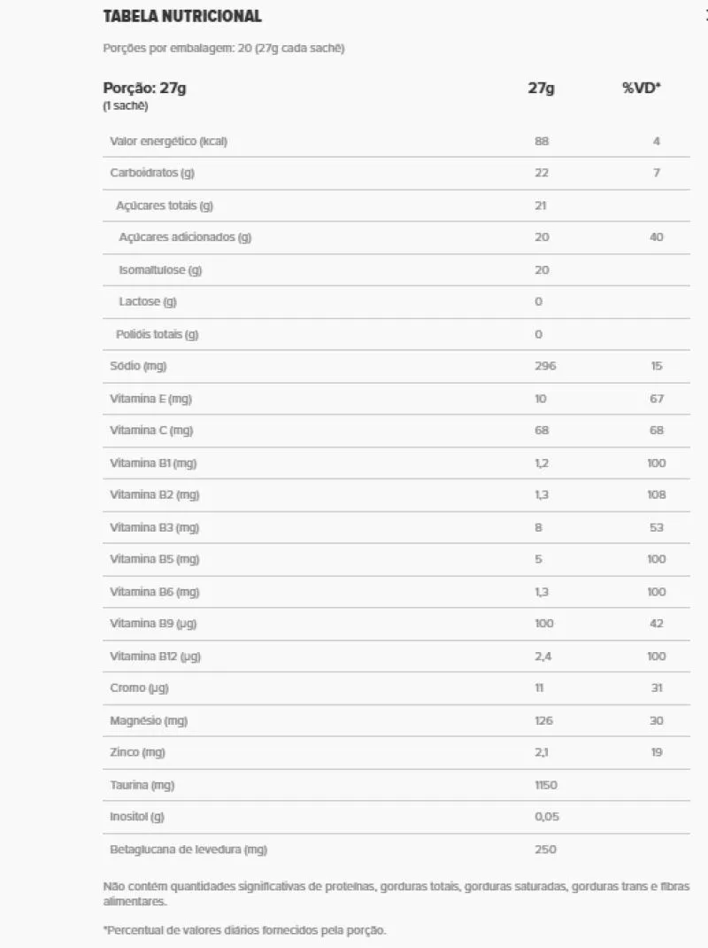Screen dimensions: 708x948
Task: Click the cut-off close icon at top-right corner
Action: [705, 15]
